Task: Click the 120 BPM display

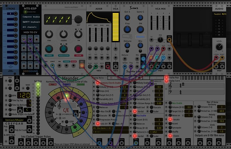Action: click(x=24, y=96)
